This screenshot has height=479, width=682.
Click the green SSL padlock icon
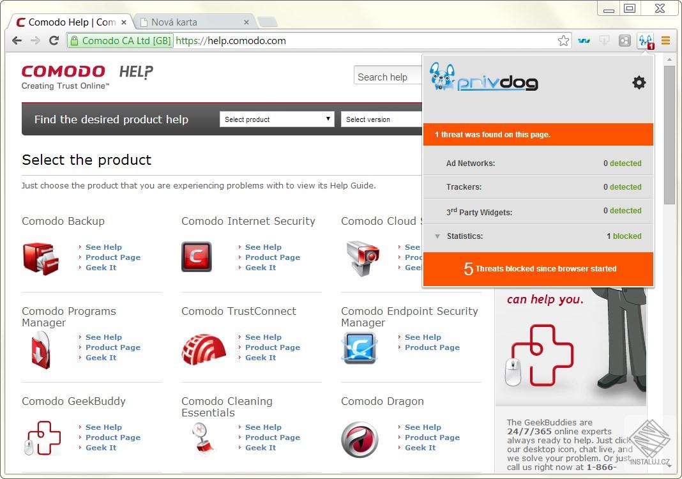[x=74, y=41]
